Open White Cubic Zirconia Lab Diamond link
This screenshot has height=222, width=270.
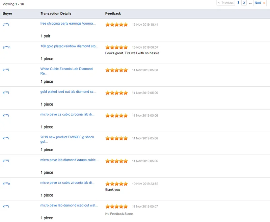66,71
